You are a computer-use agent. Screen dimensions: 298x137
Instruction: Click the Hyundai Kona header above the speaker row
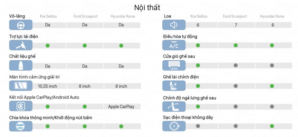pos(272,16)
